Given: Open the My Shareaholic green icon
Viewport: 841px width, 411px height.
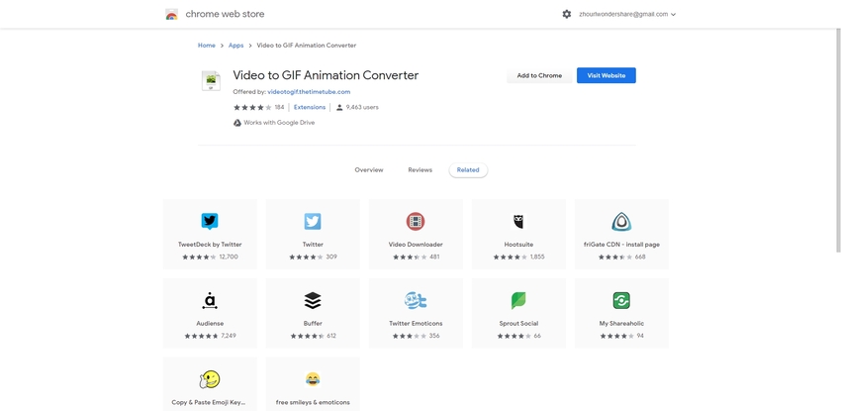Looking at the screenshot, I should 621,300.
